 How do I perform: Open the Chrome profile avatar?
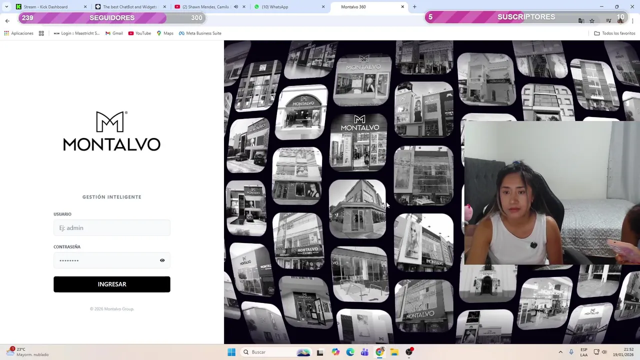pyautogui.click(x=620, y=20)
